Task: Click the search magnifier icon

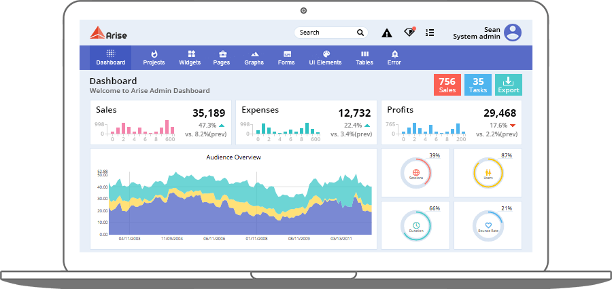Action: pos(360,33)
